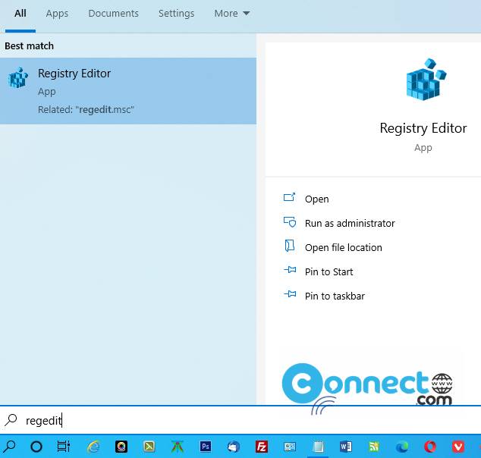The width and height of the screenshot is (481, 458).
Task: Launch Microsoft Edge from the taskbar
Action: point(402,447)
